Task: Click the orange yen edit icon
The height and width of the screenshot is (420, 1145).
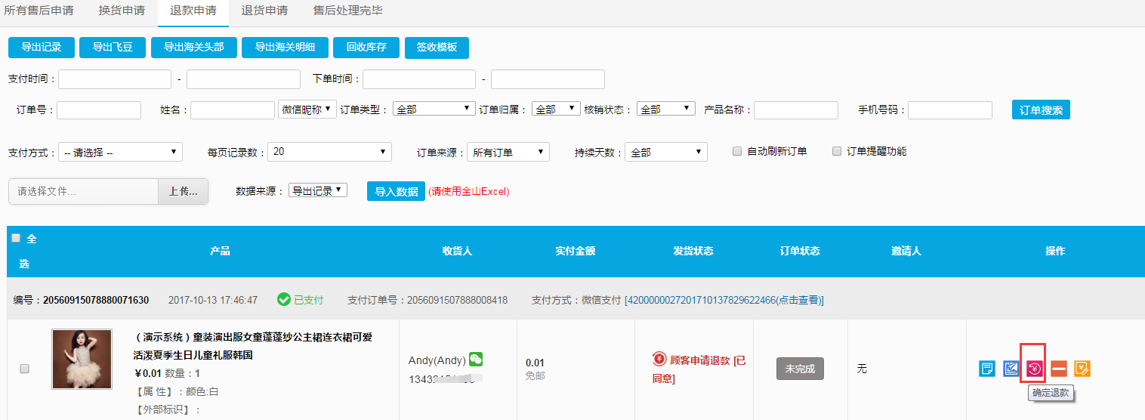Action: [x=1082, y=369]
